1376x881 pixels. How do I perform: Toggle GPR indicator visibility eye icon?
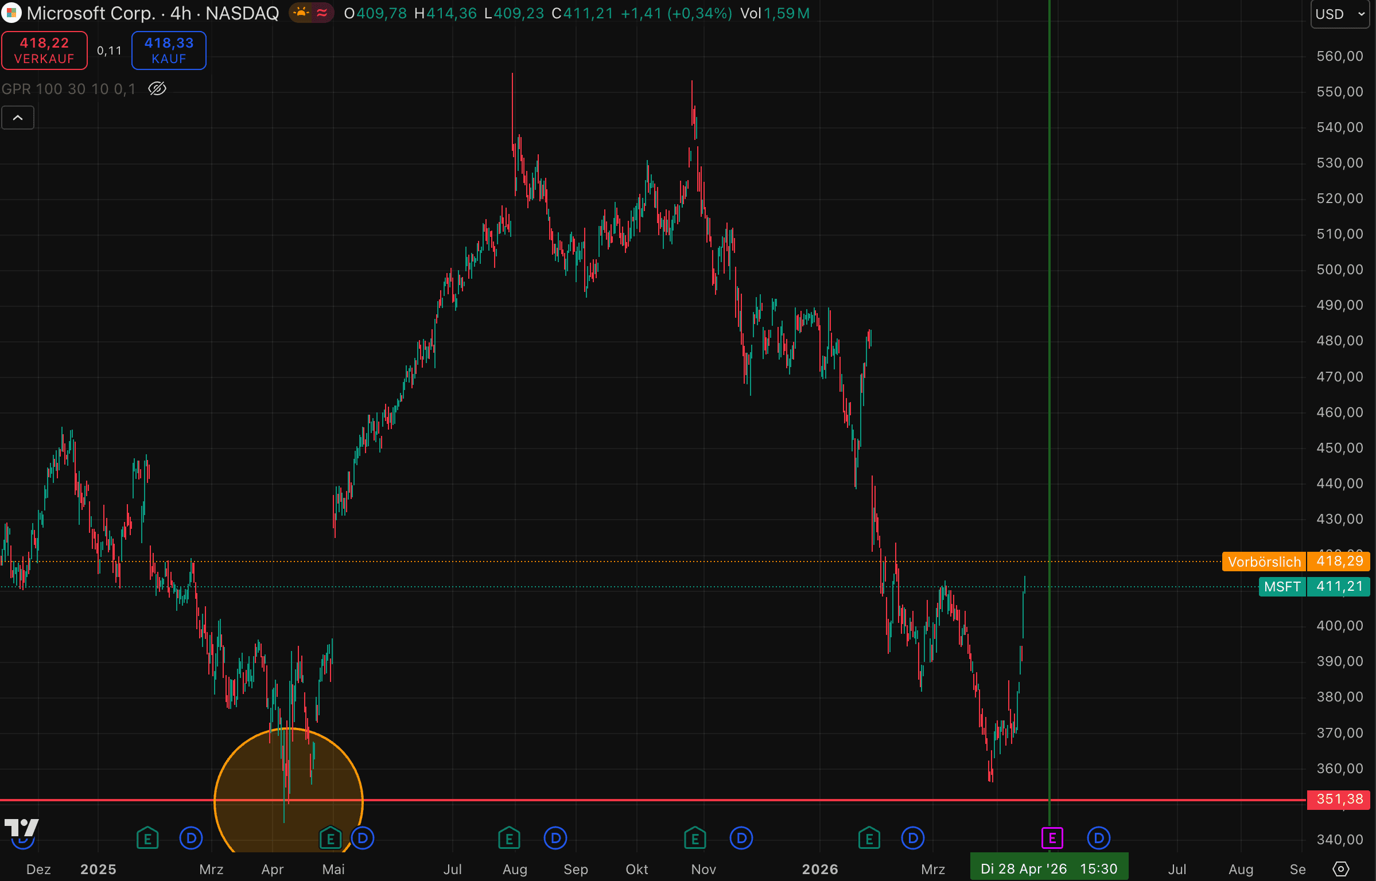click(157, 88)
